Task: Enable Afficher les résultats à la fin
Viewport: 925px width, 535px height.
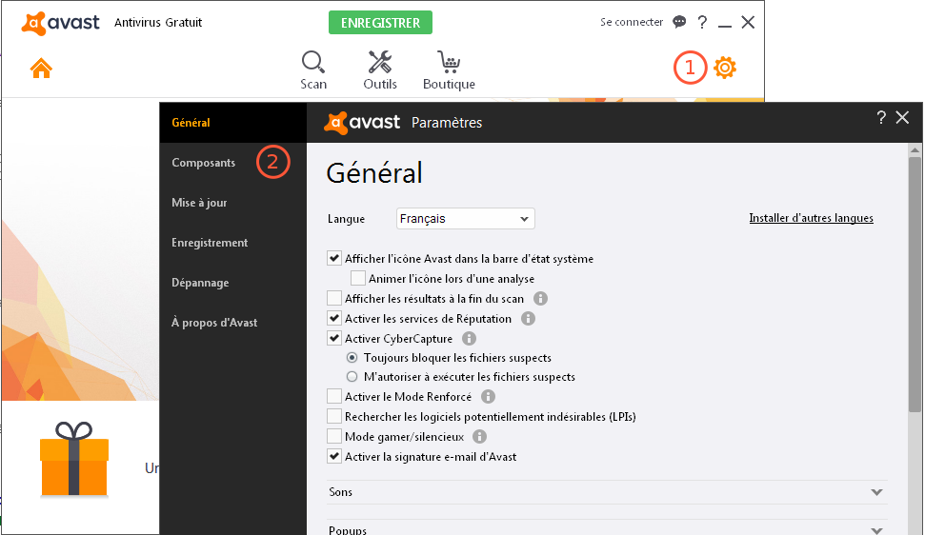Action: tap(334, 298)
